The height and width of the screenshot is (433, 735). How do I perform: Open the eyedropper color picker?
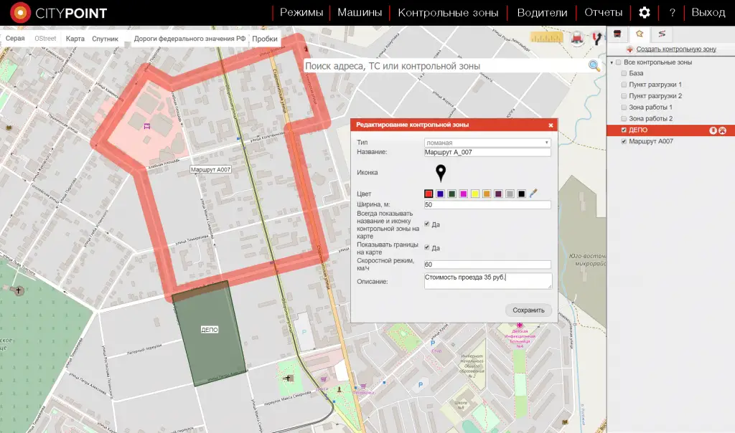[533, 194]
